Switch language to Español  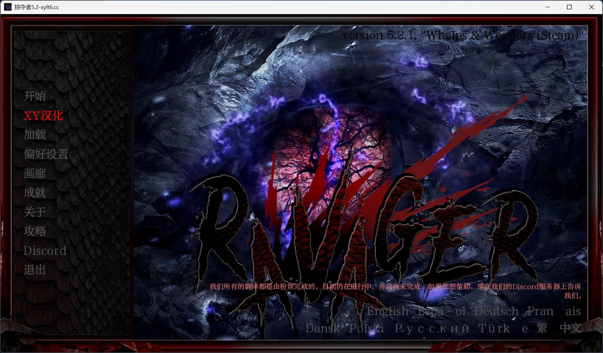pyautogui.click(x=441, y=311)
